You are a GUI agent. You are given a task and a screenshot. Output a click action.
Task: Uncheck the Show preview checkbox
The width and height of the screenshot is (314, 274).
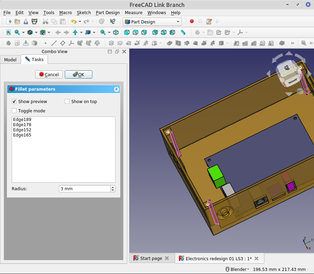pos(14,101)
